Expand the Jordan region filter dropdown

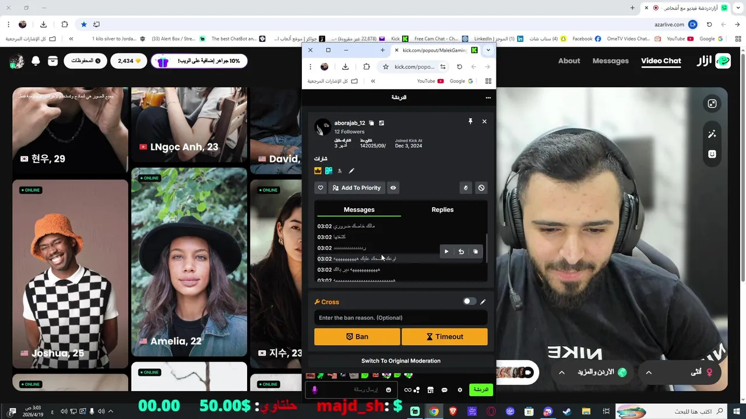[x=592, y=372]
